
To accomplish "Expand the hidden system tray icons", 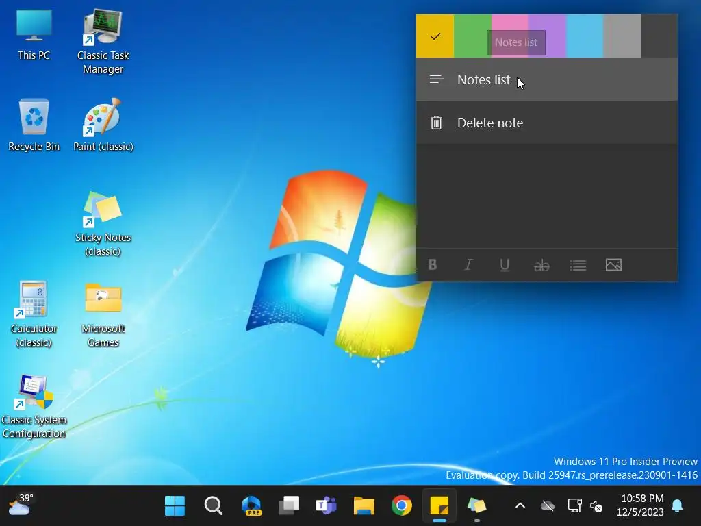I will pyautogui.click(x=520, y=506).
